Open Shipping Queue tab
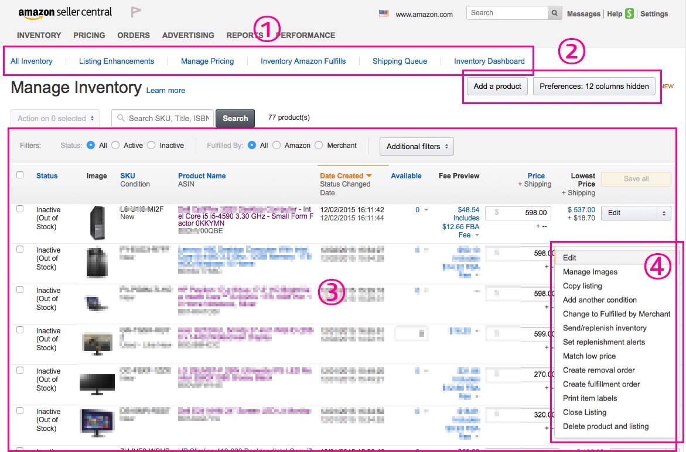This screenshot has height=452, width=686. (x=400, y=61)
